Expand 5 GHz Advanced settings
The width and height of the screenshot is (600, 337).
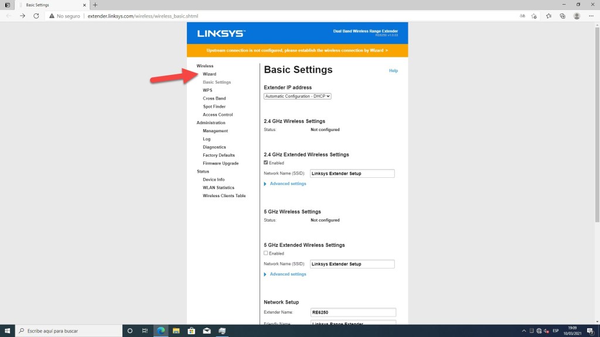tap(288, 274)
